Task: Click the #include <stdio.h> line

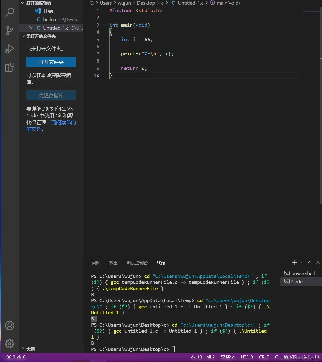Action: pos(135,10)
